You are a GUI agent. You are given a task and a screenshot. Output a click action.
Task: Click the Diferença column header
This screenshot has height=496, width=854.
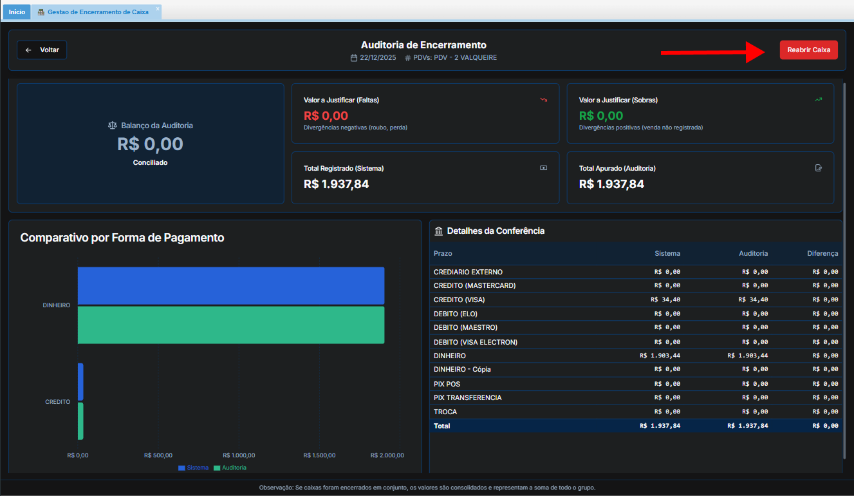(x=822, y=254)
